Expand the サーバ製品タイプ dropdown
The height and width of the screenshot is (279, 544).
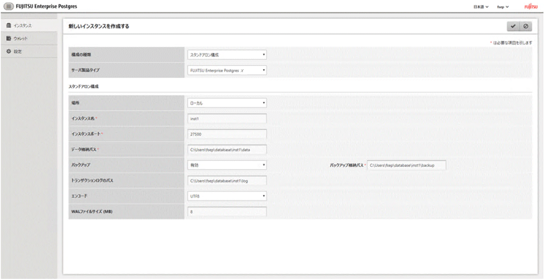click(227, 70)
